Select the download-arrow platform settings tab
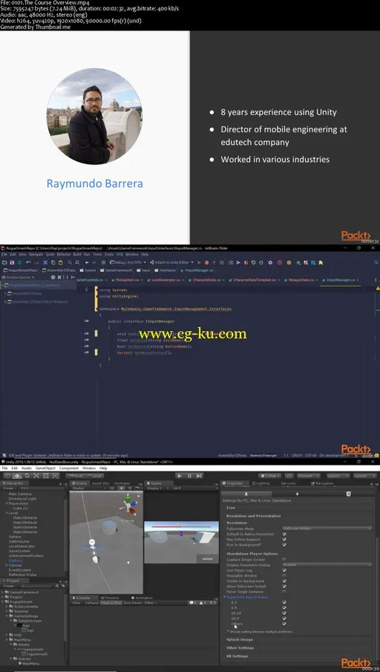 (297, 494)
